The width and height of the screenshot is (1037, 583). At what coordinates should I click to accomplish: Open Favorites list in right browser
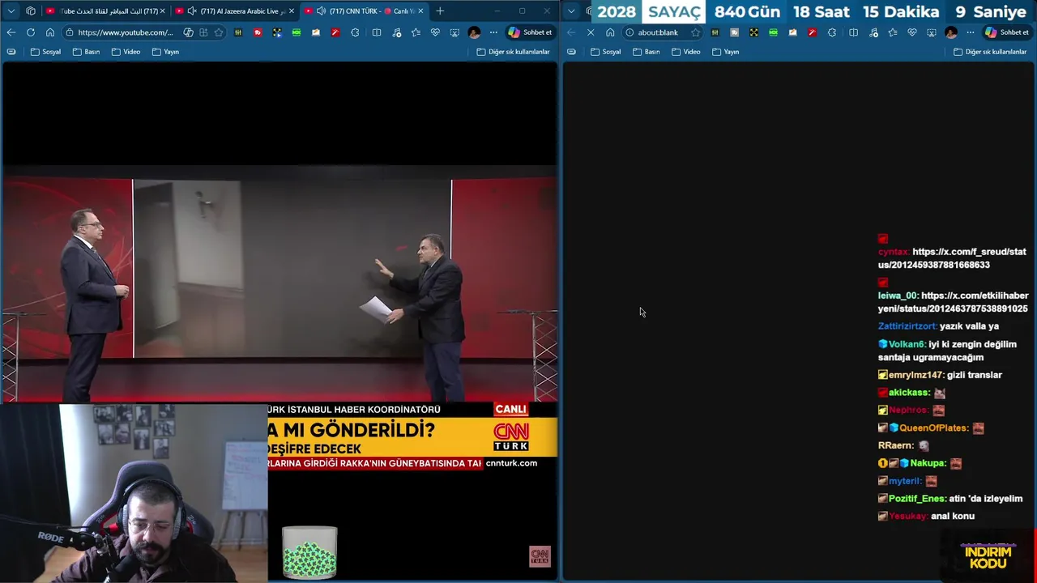point(892,32)
